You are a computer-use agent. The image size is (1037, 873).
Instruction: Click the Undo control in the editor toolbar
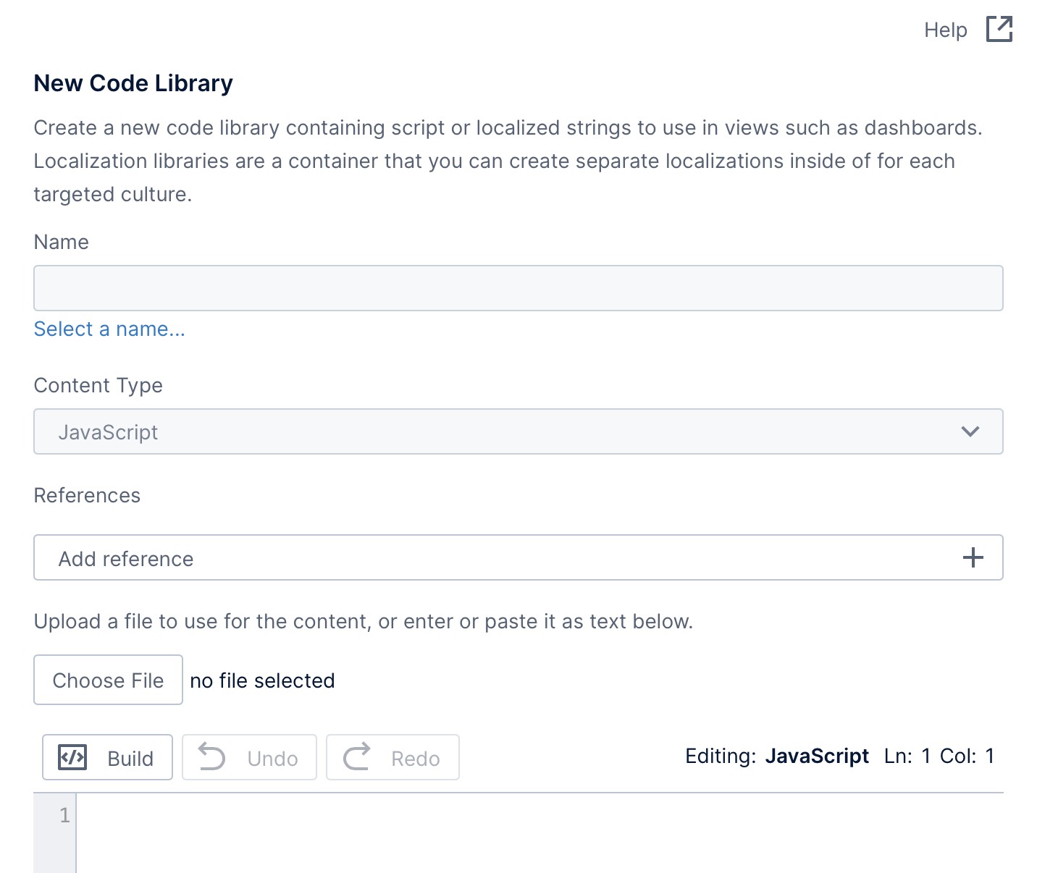click(x=248, y=757)
